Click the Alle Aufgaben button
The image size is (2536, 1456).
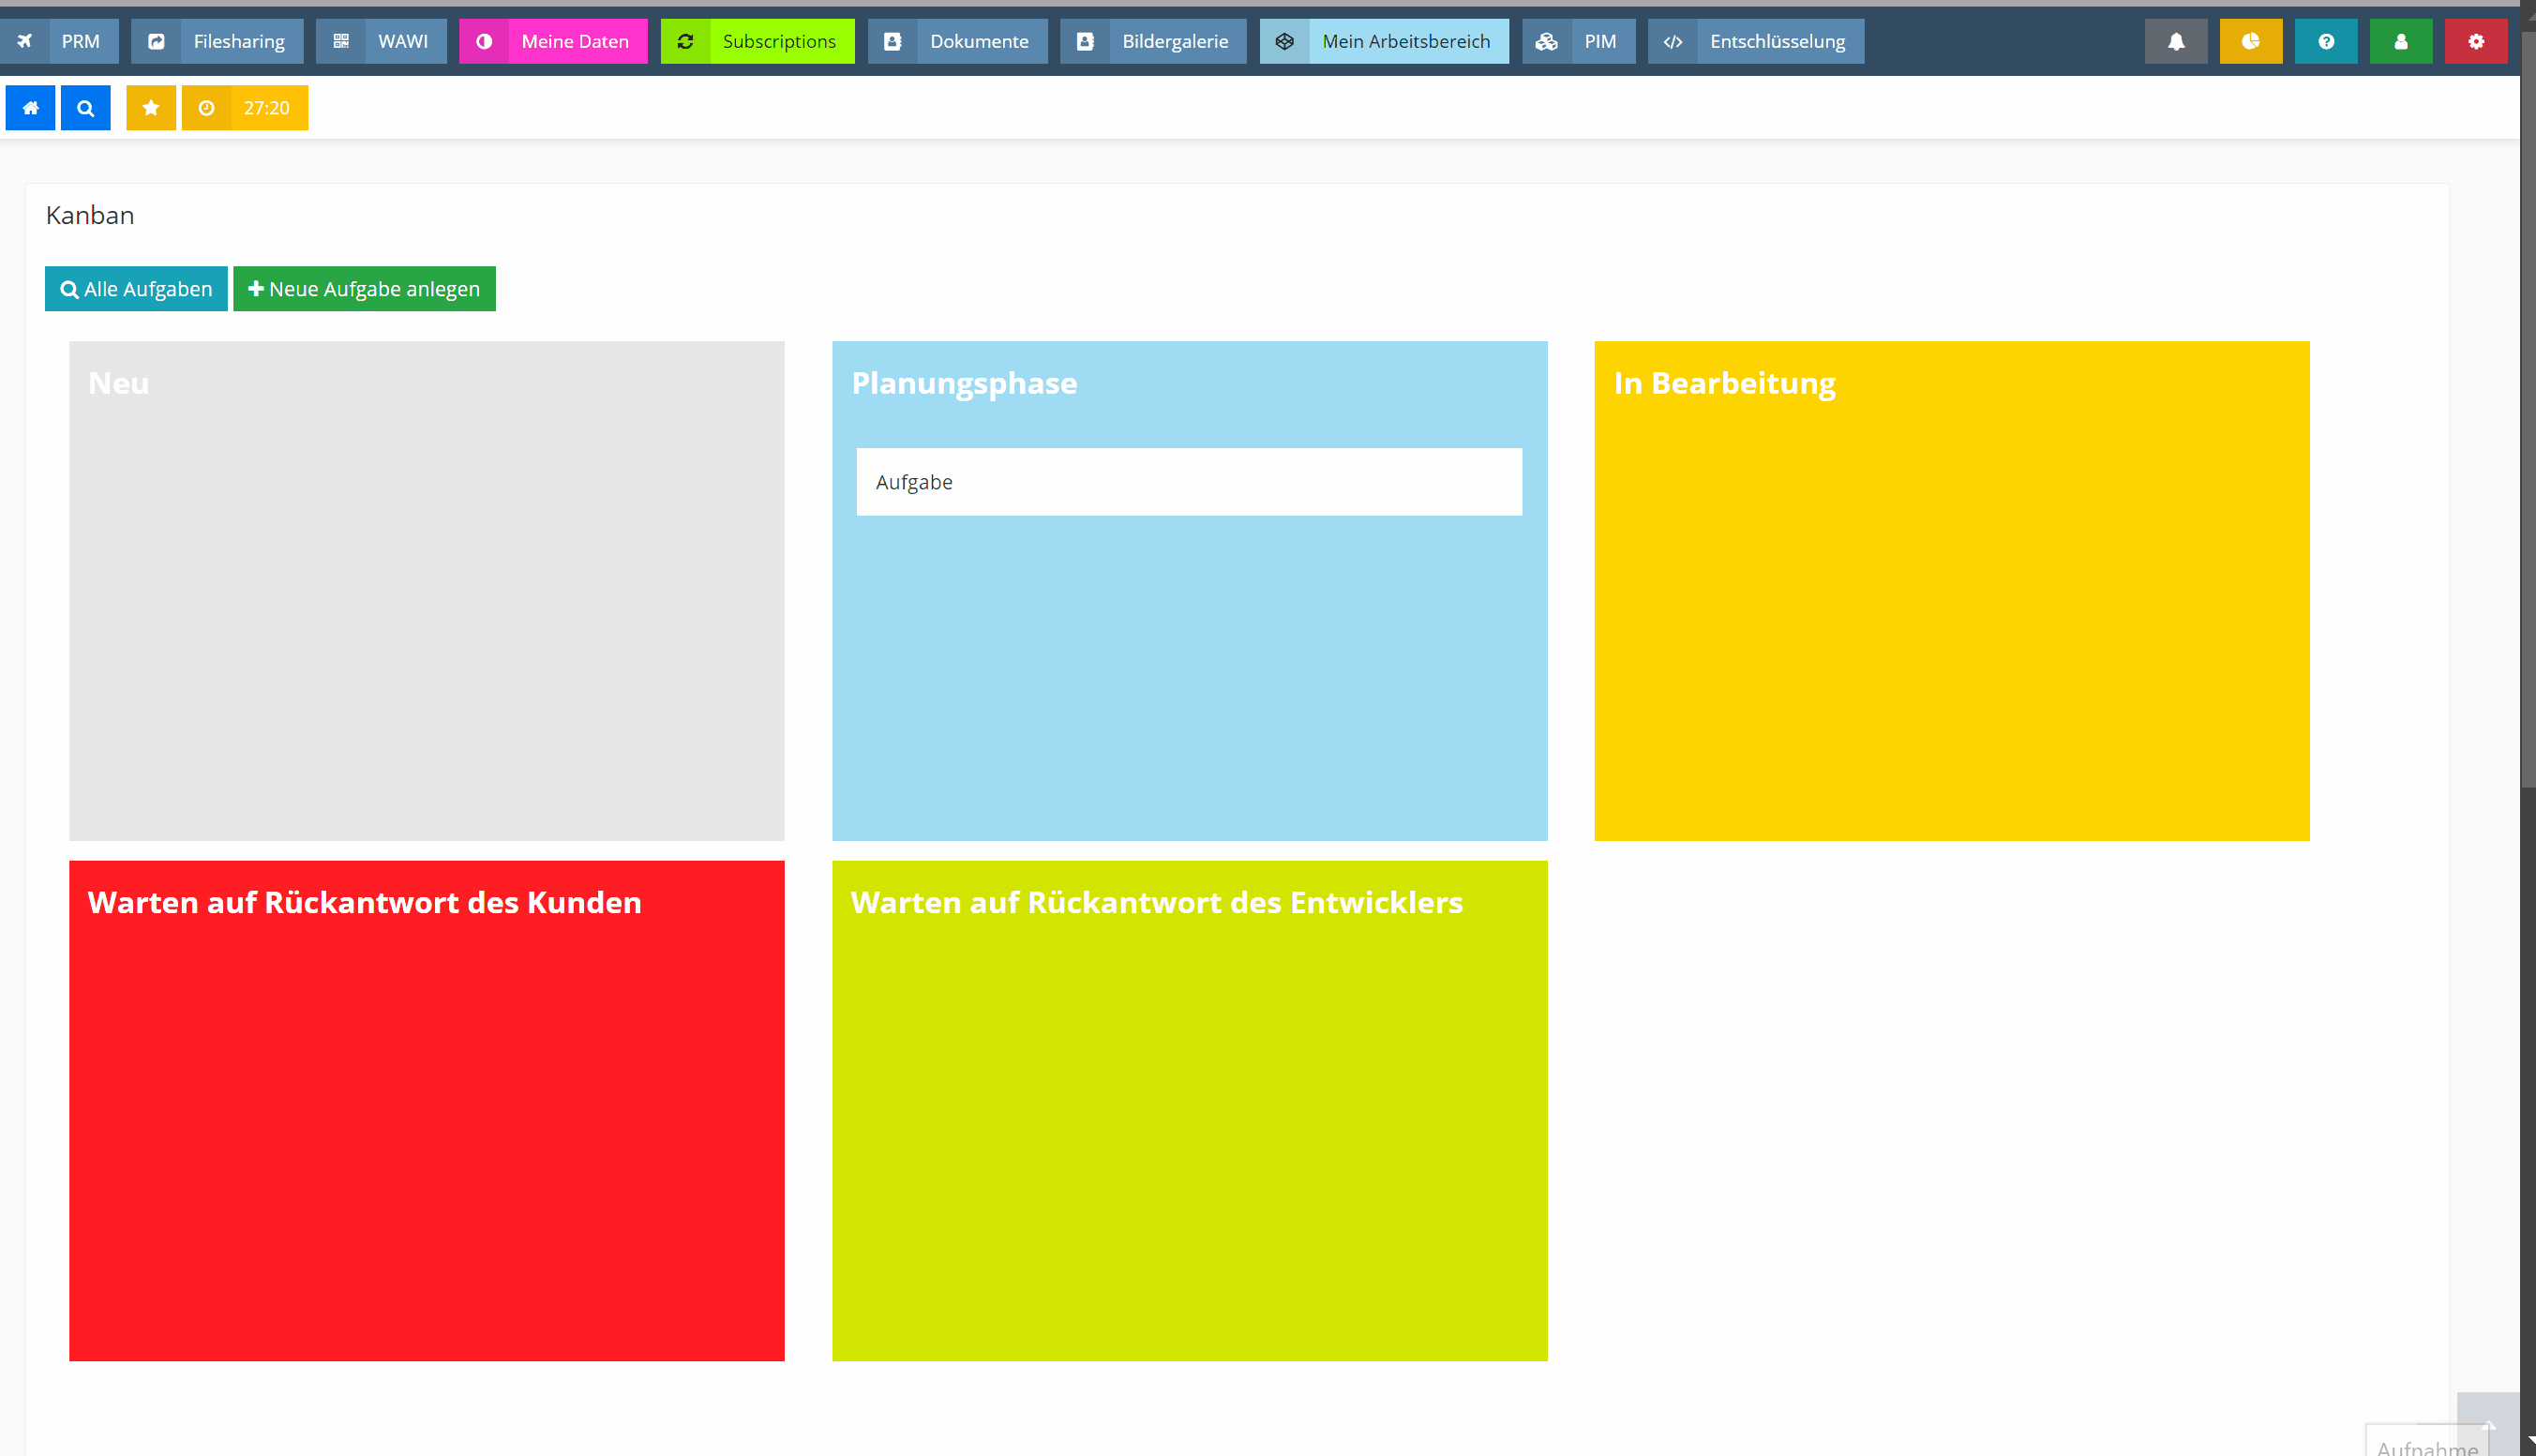(136, 289)
